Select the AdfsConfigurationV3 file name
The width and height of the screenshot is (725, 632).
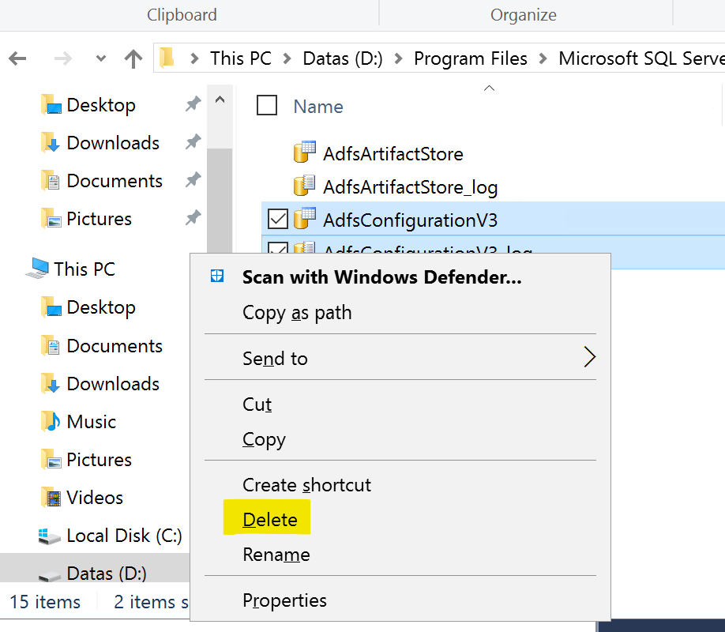(410, 220)
